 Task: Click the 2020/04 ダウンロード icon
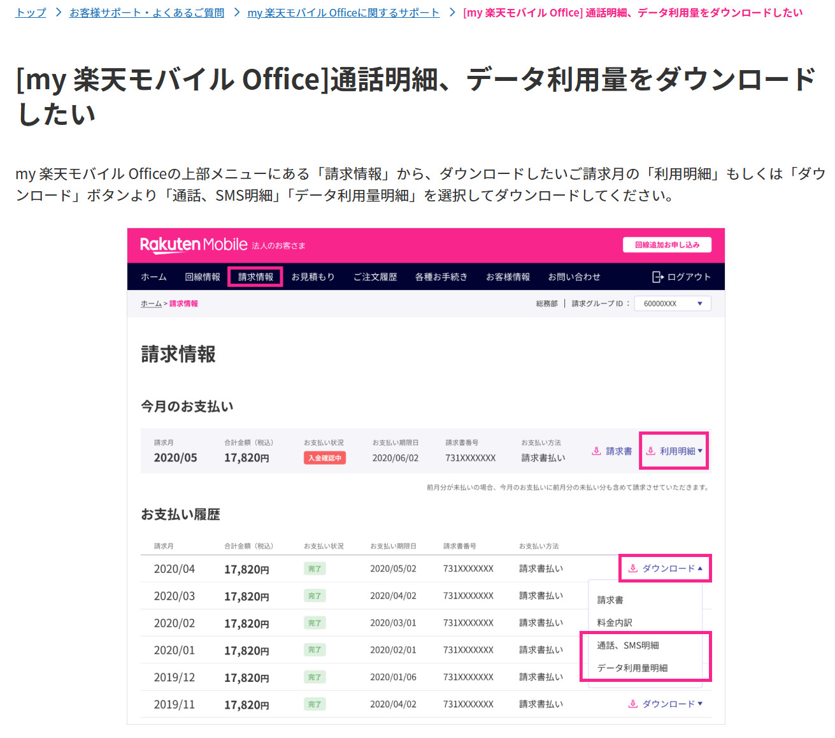632,568
